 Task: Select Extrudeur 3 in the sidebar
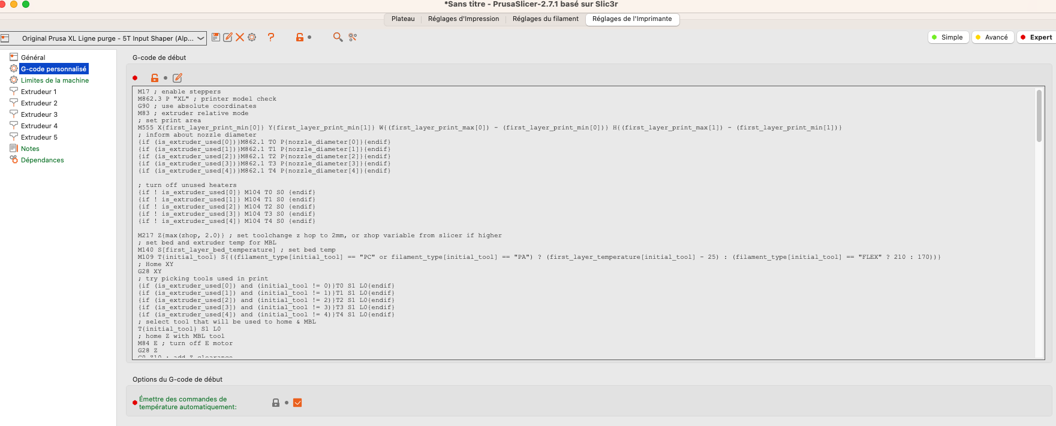(x=39, y=114)
